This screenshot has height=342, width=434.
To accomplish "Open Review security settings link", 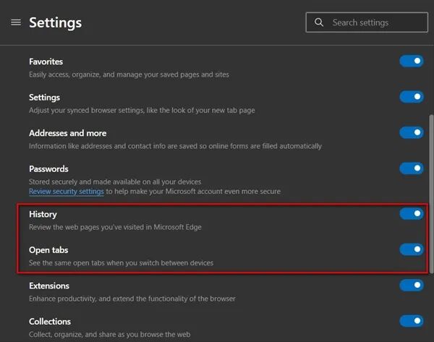I will coord(67,192).
